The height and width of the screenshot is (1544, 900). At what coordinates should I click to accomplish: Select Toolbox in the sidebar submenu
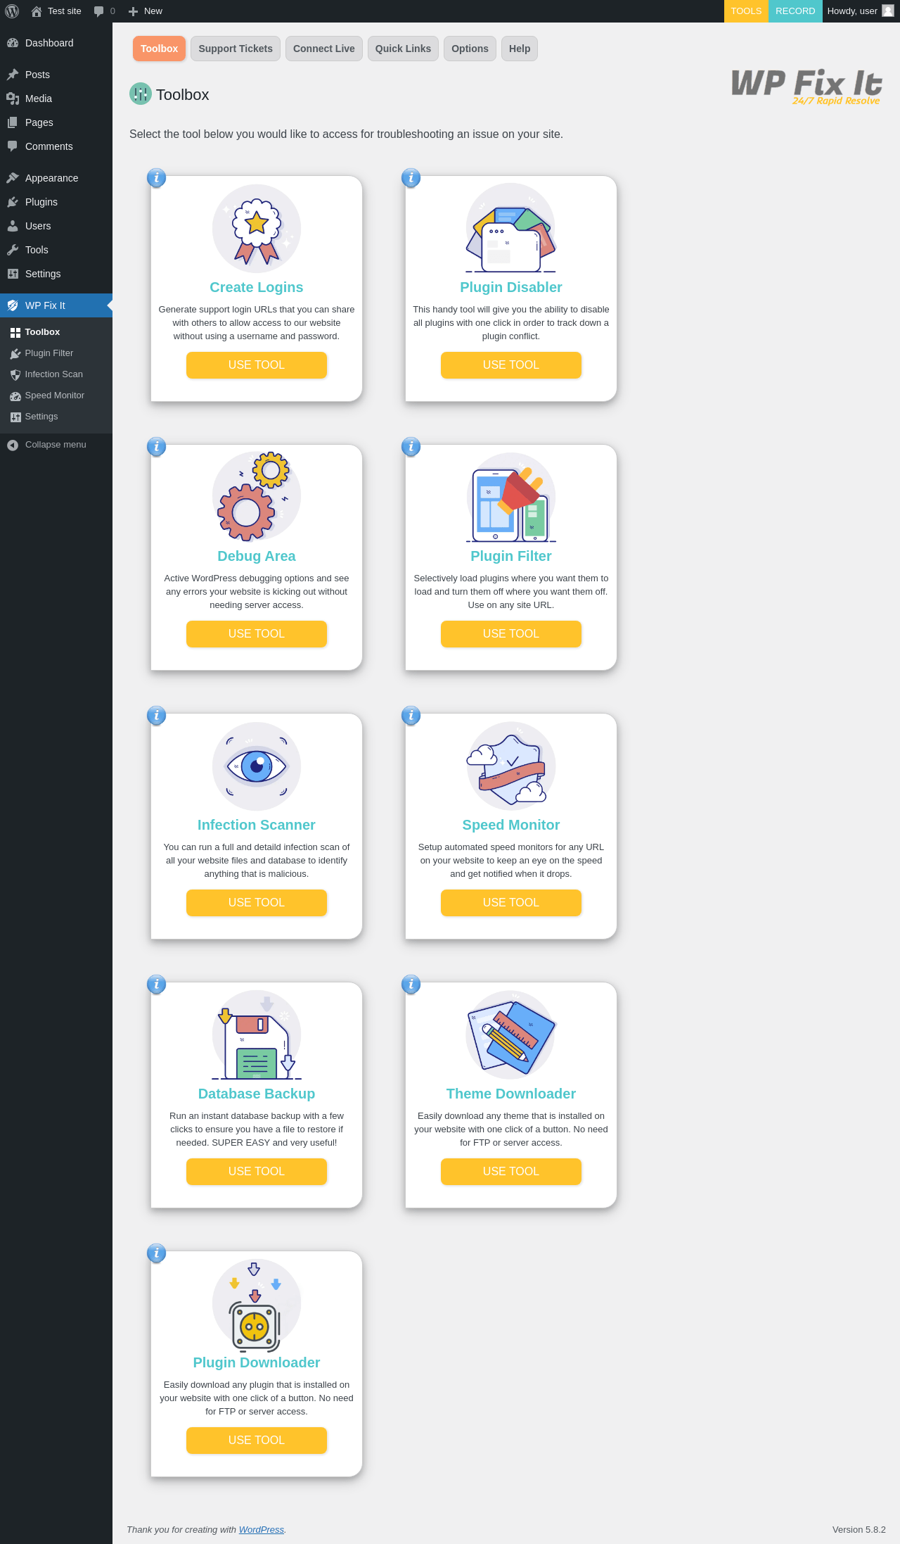[56, 332]
